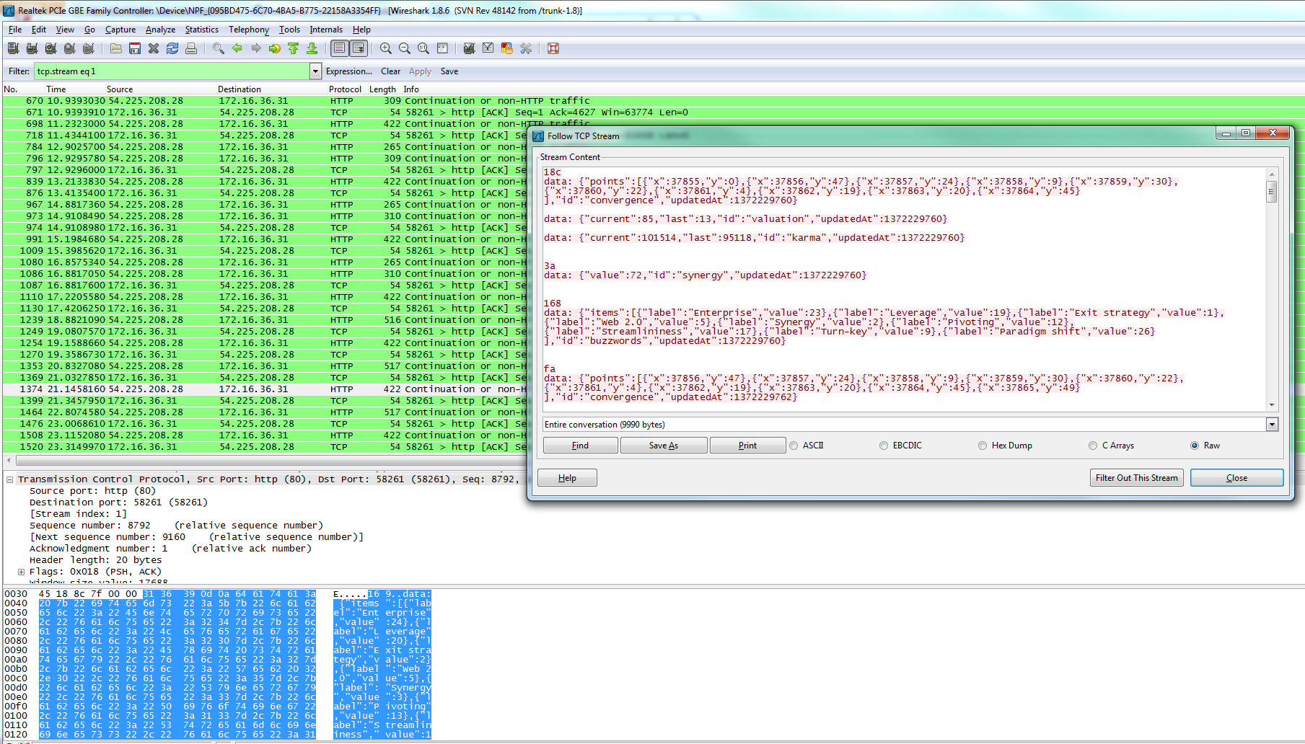Print packets printer icon
The height and width of the screenshot is (744, 1305).
pos(191,48)
